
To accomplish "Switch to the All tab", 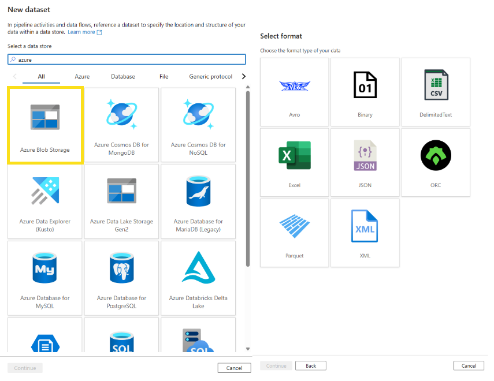I will (41, 77).
